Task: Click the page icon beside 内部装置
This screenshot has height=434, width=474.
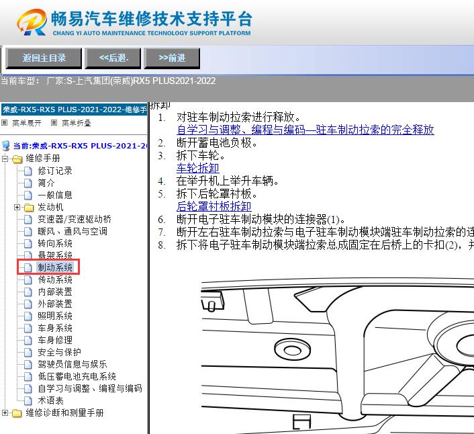Action: click(x=28, y=292)
